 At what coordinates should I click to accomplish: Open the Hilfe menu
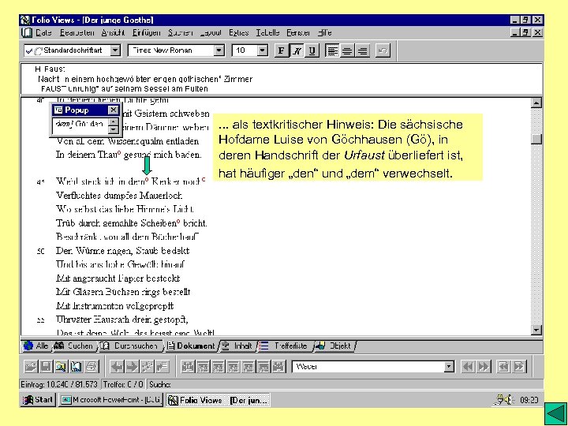click(x=324, y=32)
